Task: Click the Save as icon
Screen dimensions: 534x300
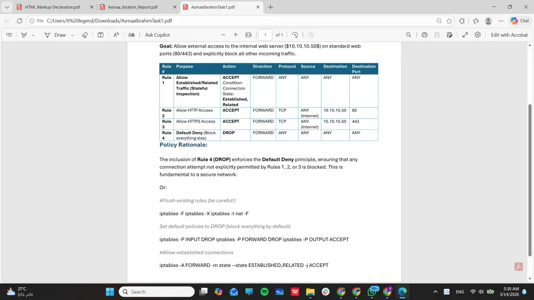Action: (450, 35)
